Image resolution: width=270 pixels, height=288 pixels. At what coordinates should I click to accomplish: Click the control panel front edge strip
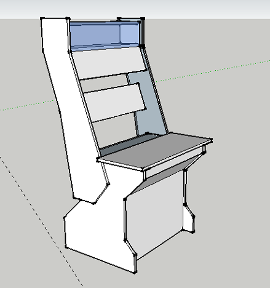174,162
